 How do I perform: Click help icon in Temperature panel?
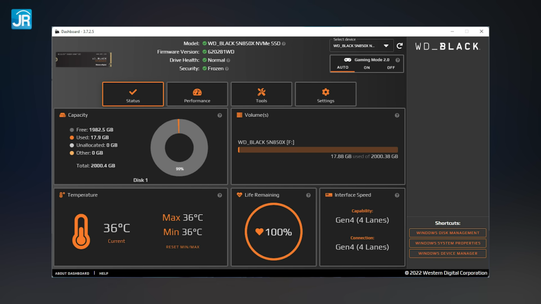coord(220,195)
